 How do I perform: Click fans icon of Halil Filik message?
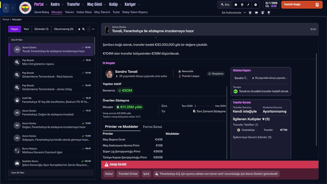17,100
